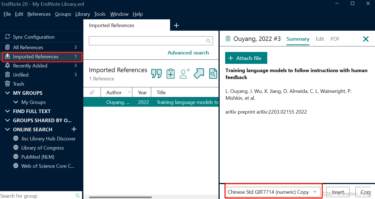Open the Tools menu
This screenshot has width=375, height=199.
click(100, 14)
